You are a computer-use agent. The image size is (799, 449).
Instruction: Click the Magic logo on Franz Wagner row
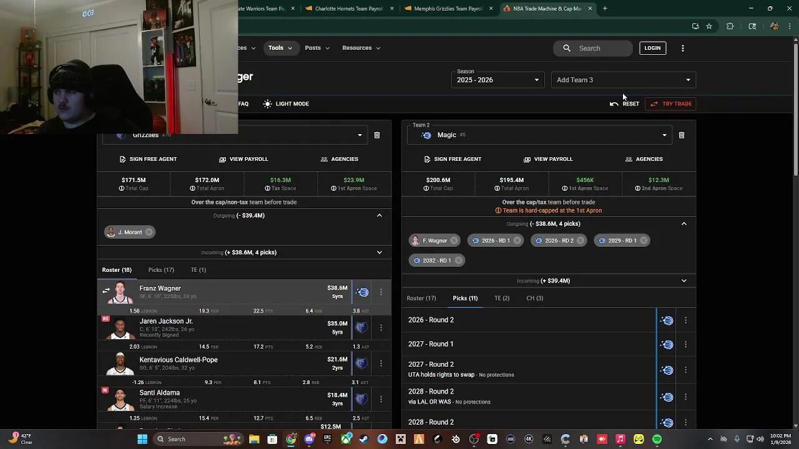363,292
